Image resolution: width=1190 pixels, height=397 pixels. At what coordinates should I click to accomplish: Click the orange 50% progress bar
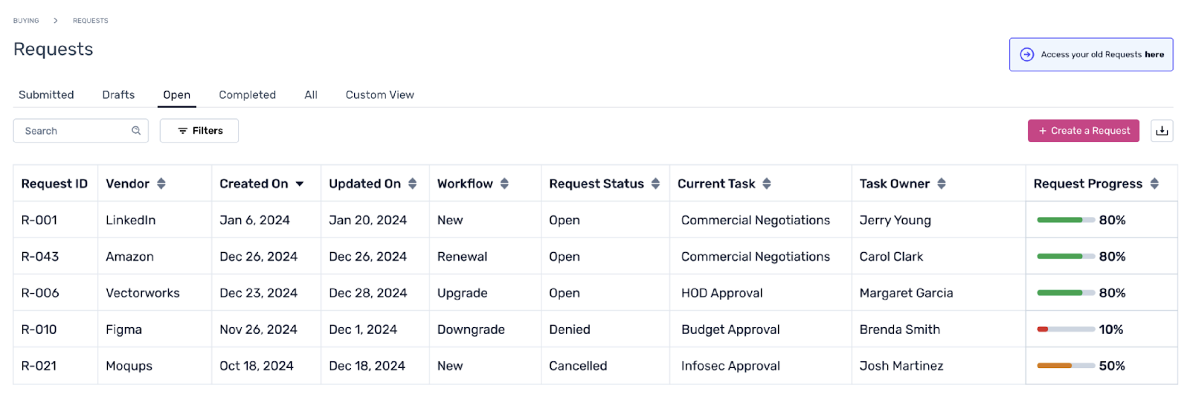coord(1066,366)
